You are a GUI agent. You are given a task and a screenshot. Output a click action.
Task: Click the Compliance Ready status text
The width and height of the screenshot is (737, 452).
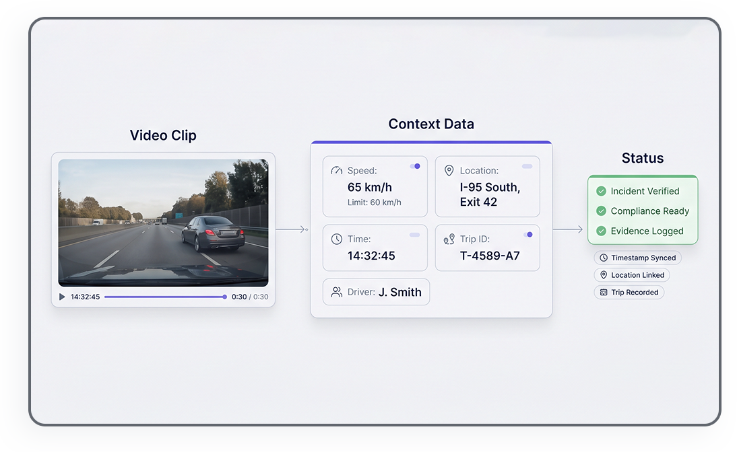click(x=650, y=211)
